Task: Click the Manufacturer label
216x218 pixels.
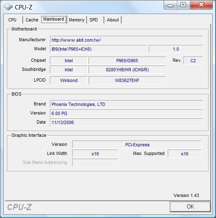Action: pyautogui.click(x=32, y=40)
